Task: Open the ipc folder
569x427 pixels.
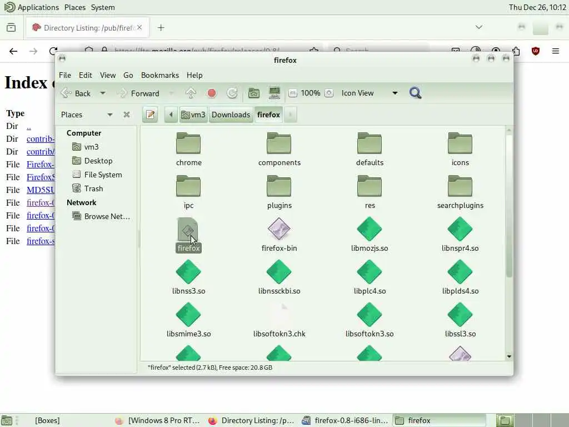Action: (188, 192)
